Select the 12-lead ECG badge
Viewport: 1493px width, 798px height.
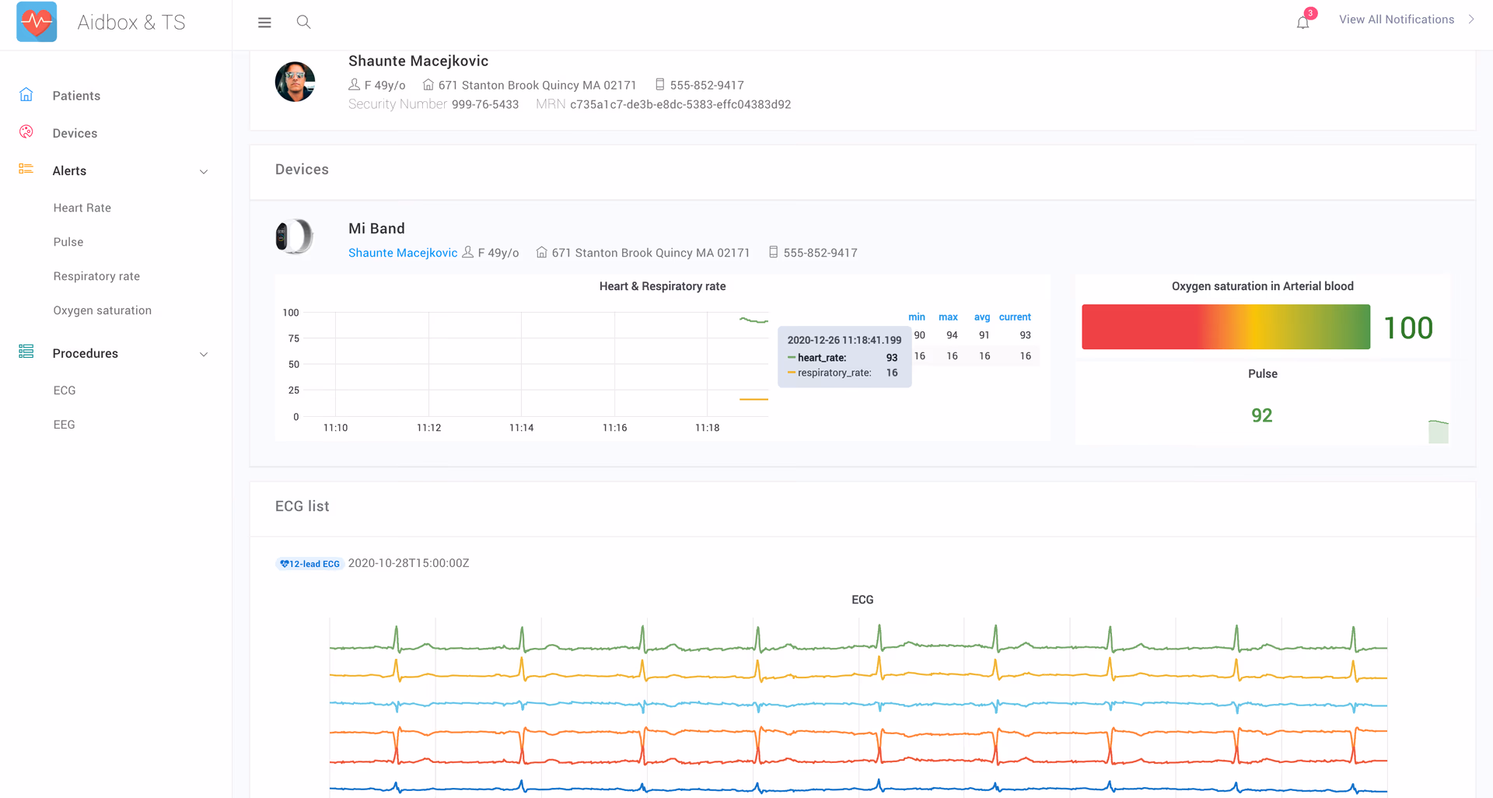point(309,563)
